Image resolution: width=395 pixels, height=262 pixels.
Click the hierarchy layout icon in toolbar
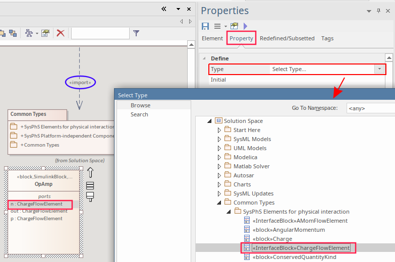pyautogui.click(x=29, y=33)
